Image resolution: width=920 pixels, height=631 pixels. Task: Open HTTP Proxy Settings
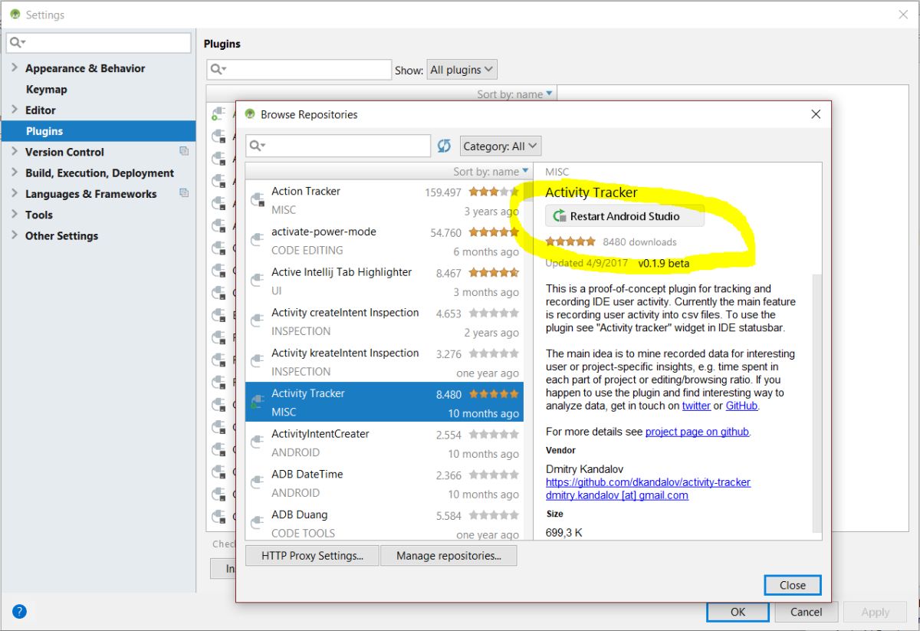[312, 556]
